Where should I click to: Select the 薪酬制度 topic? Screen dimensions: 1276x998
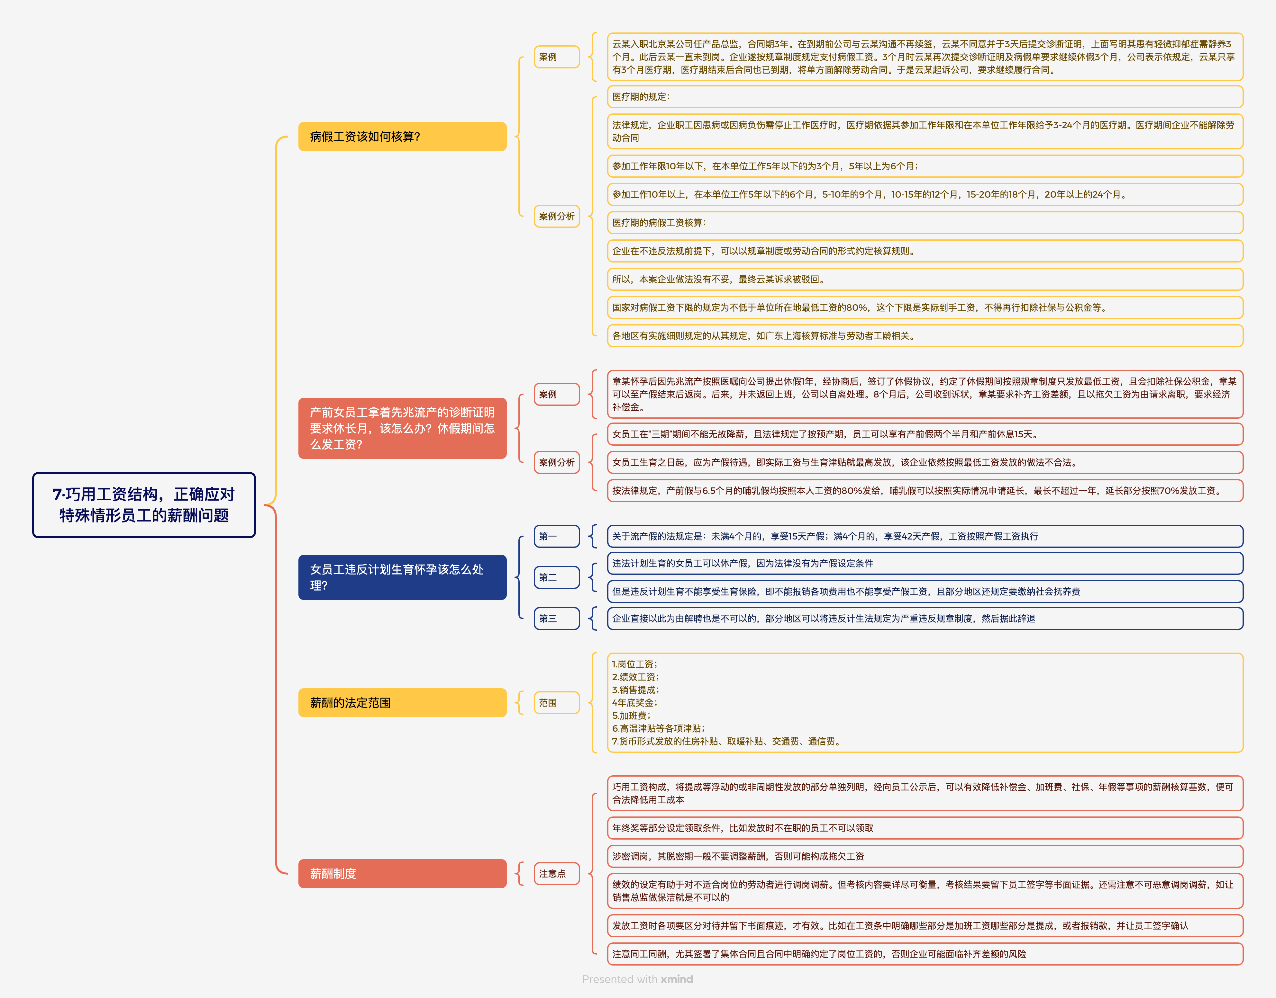(x=402, y=874)
